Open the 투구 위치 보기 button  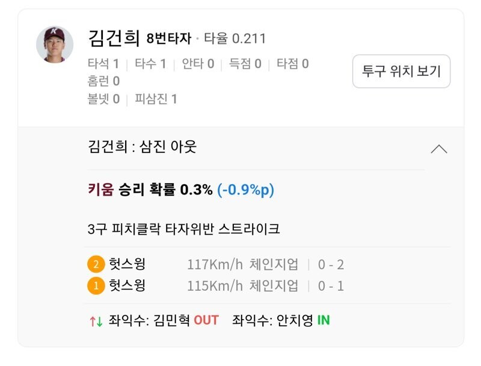tap(401, 72)
